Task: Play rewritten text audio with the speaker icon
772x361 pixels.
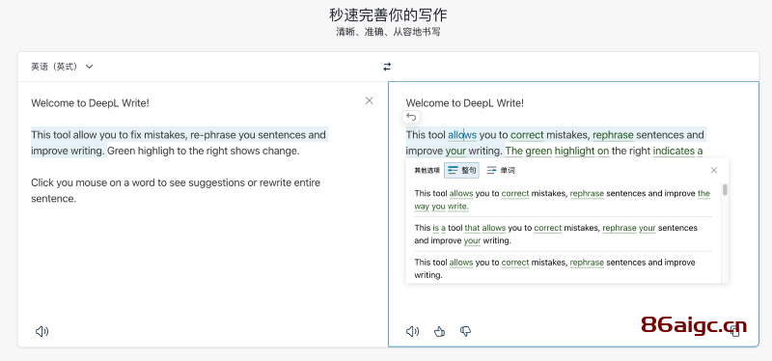Action: pos(413,331)
